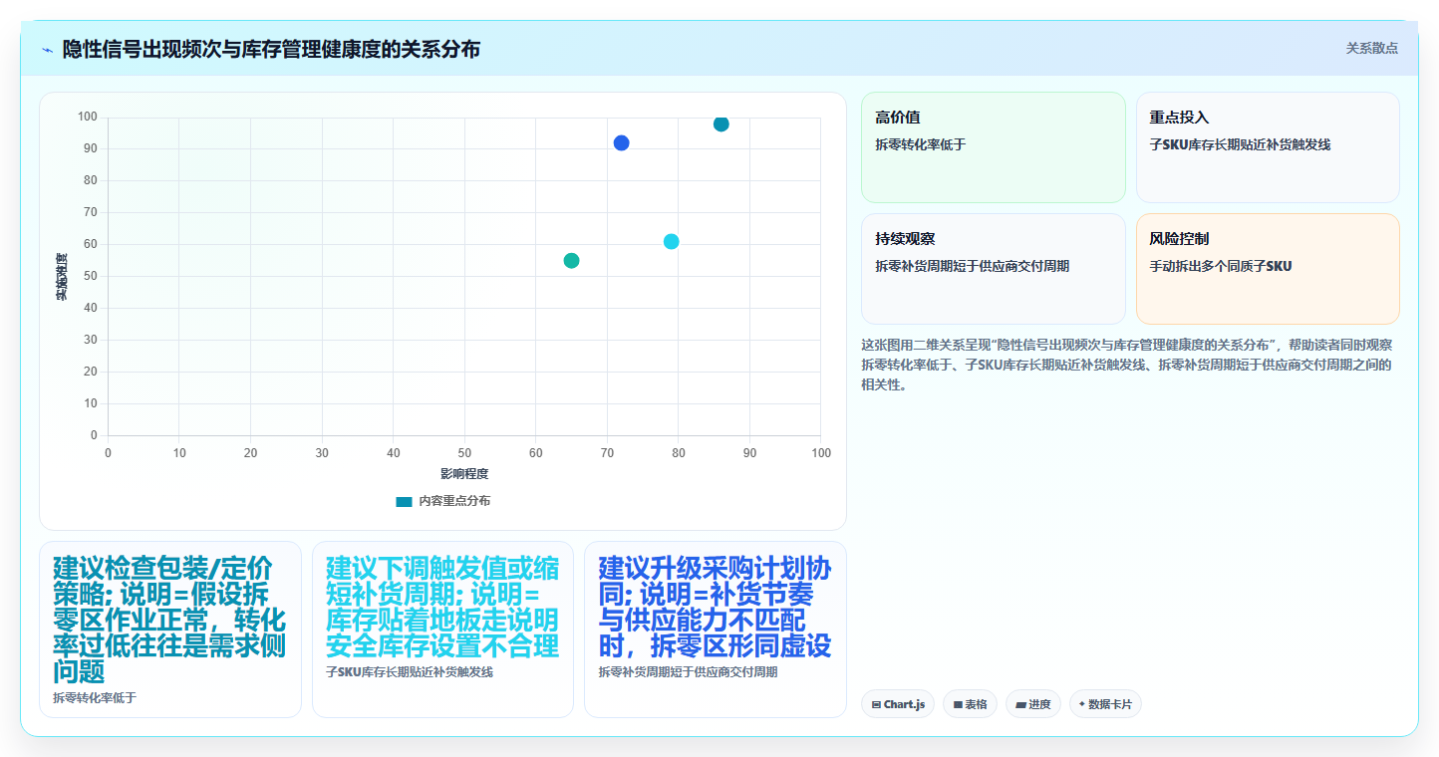Click the 数据卡片 tag
1439x757 pixels.
(1105, 704)
